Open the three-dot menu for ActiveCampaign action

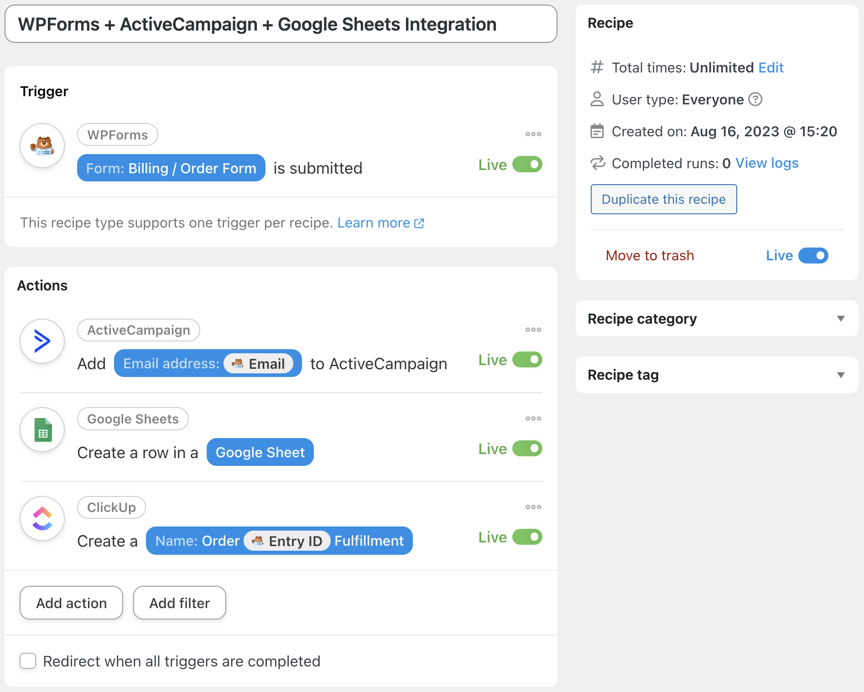[533, 330]
